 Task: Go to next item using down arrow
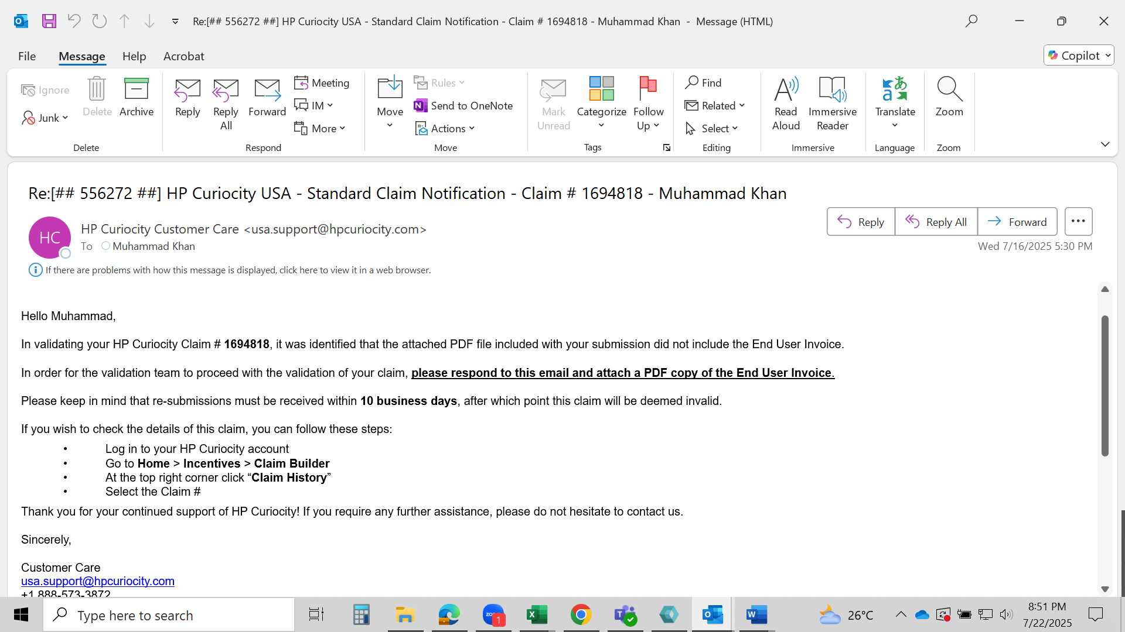point(149,21)
